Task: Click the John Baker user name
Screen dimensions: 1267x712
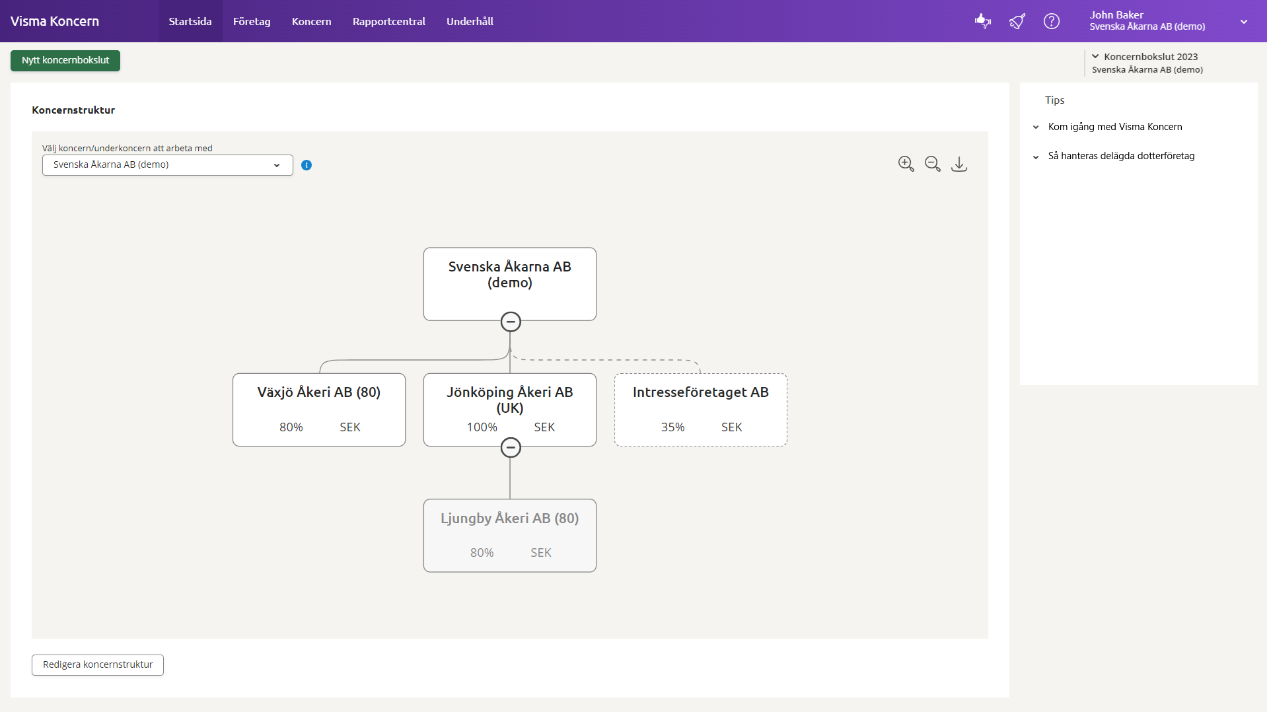Action: [x=1116, y=15]
